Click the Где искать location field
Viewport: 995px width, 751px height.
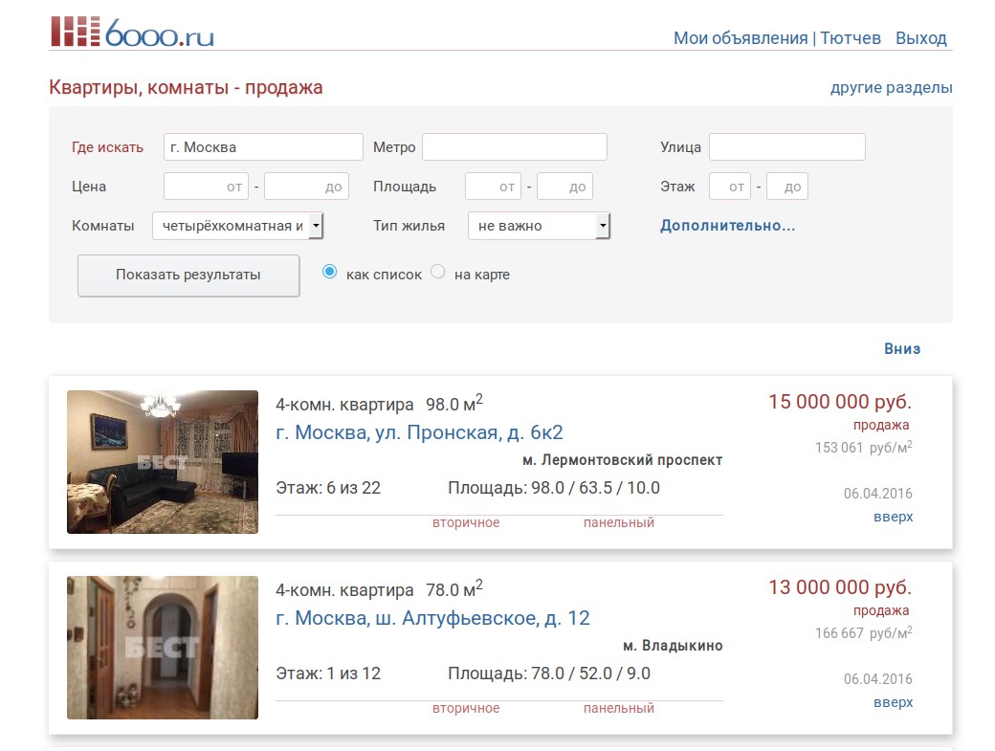pos(263,147)
